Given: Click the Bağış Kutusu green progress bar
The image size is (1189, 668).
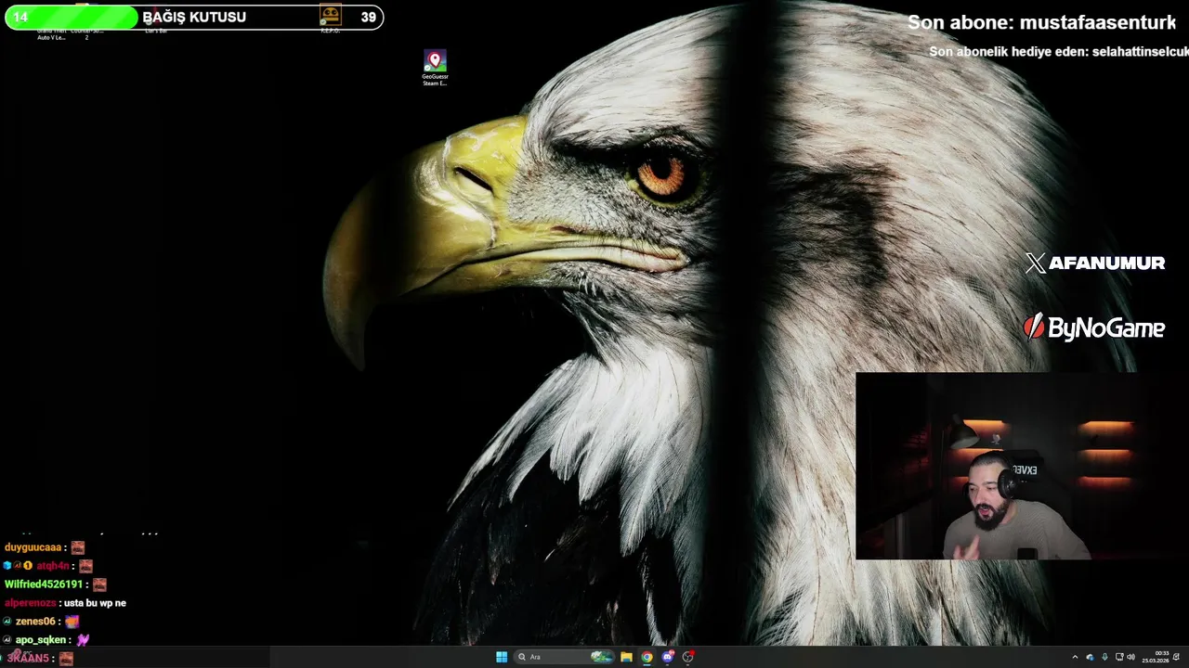Looking at the screenshot, I should [x=72, y=17].
